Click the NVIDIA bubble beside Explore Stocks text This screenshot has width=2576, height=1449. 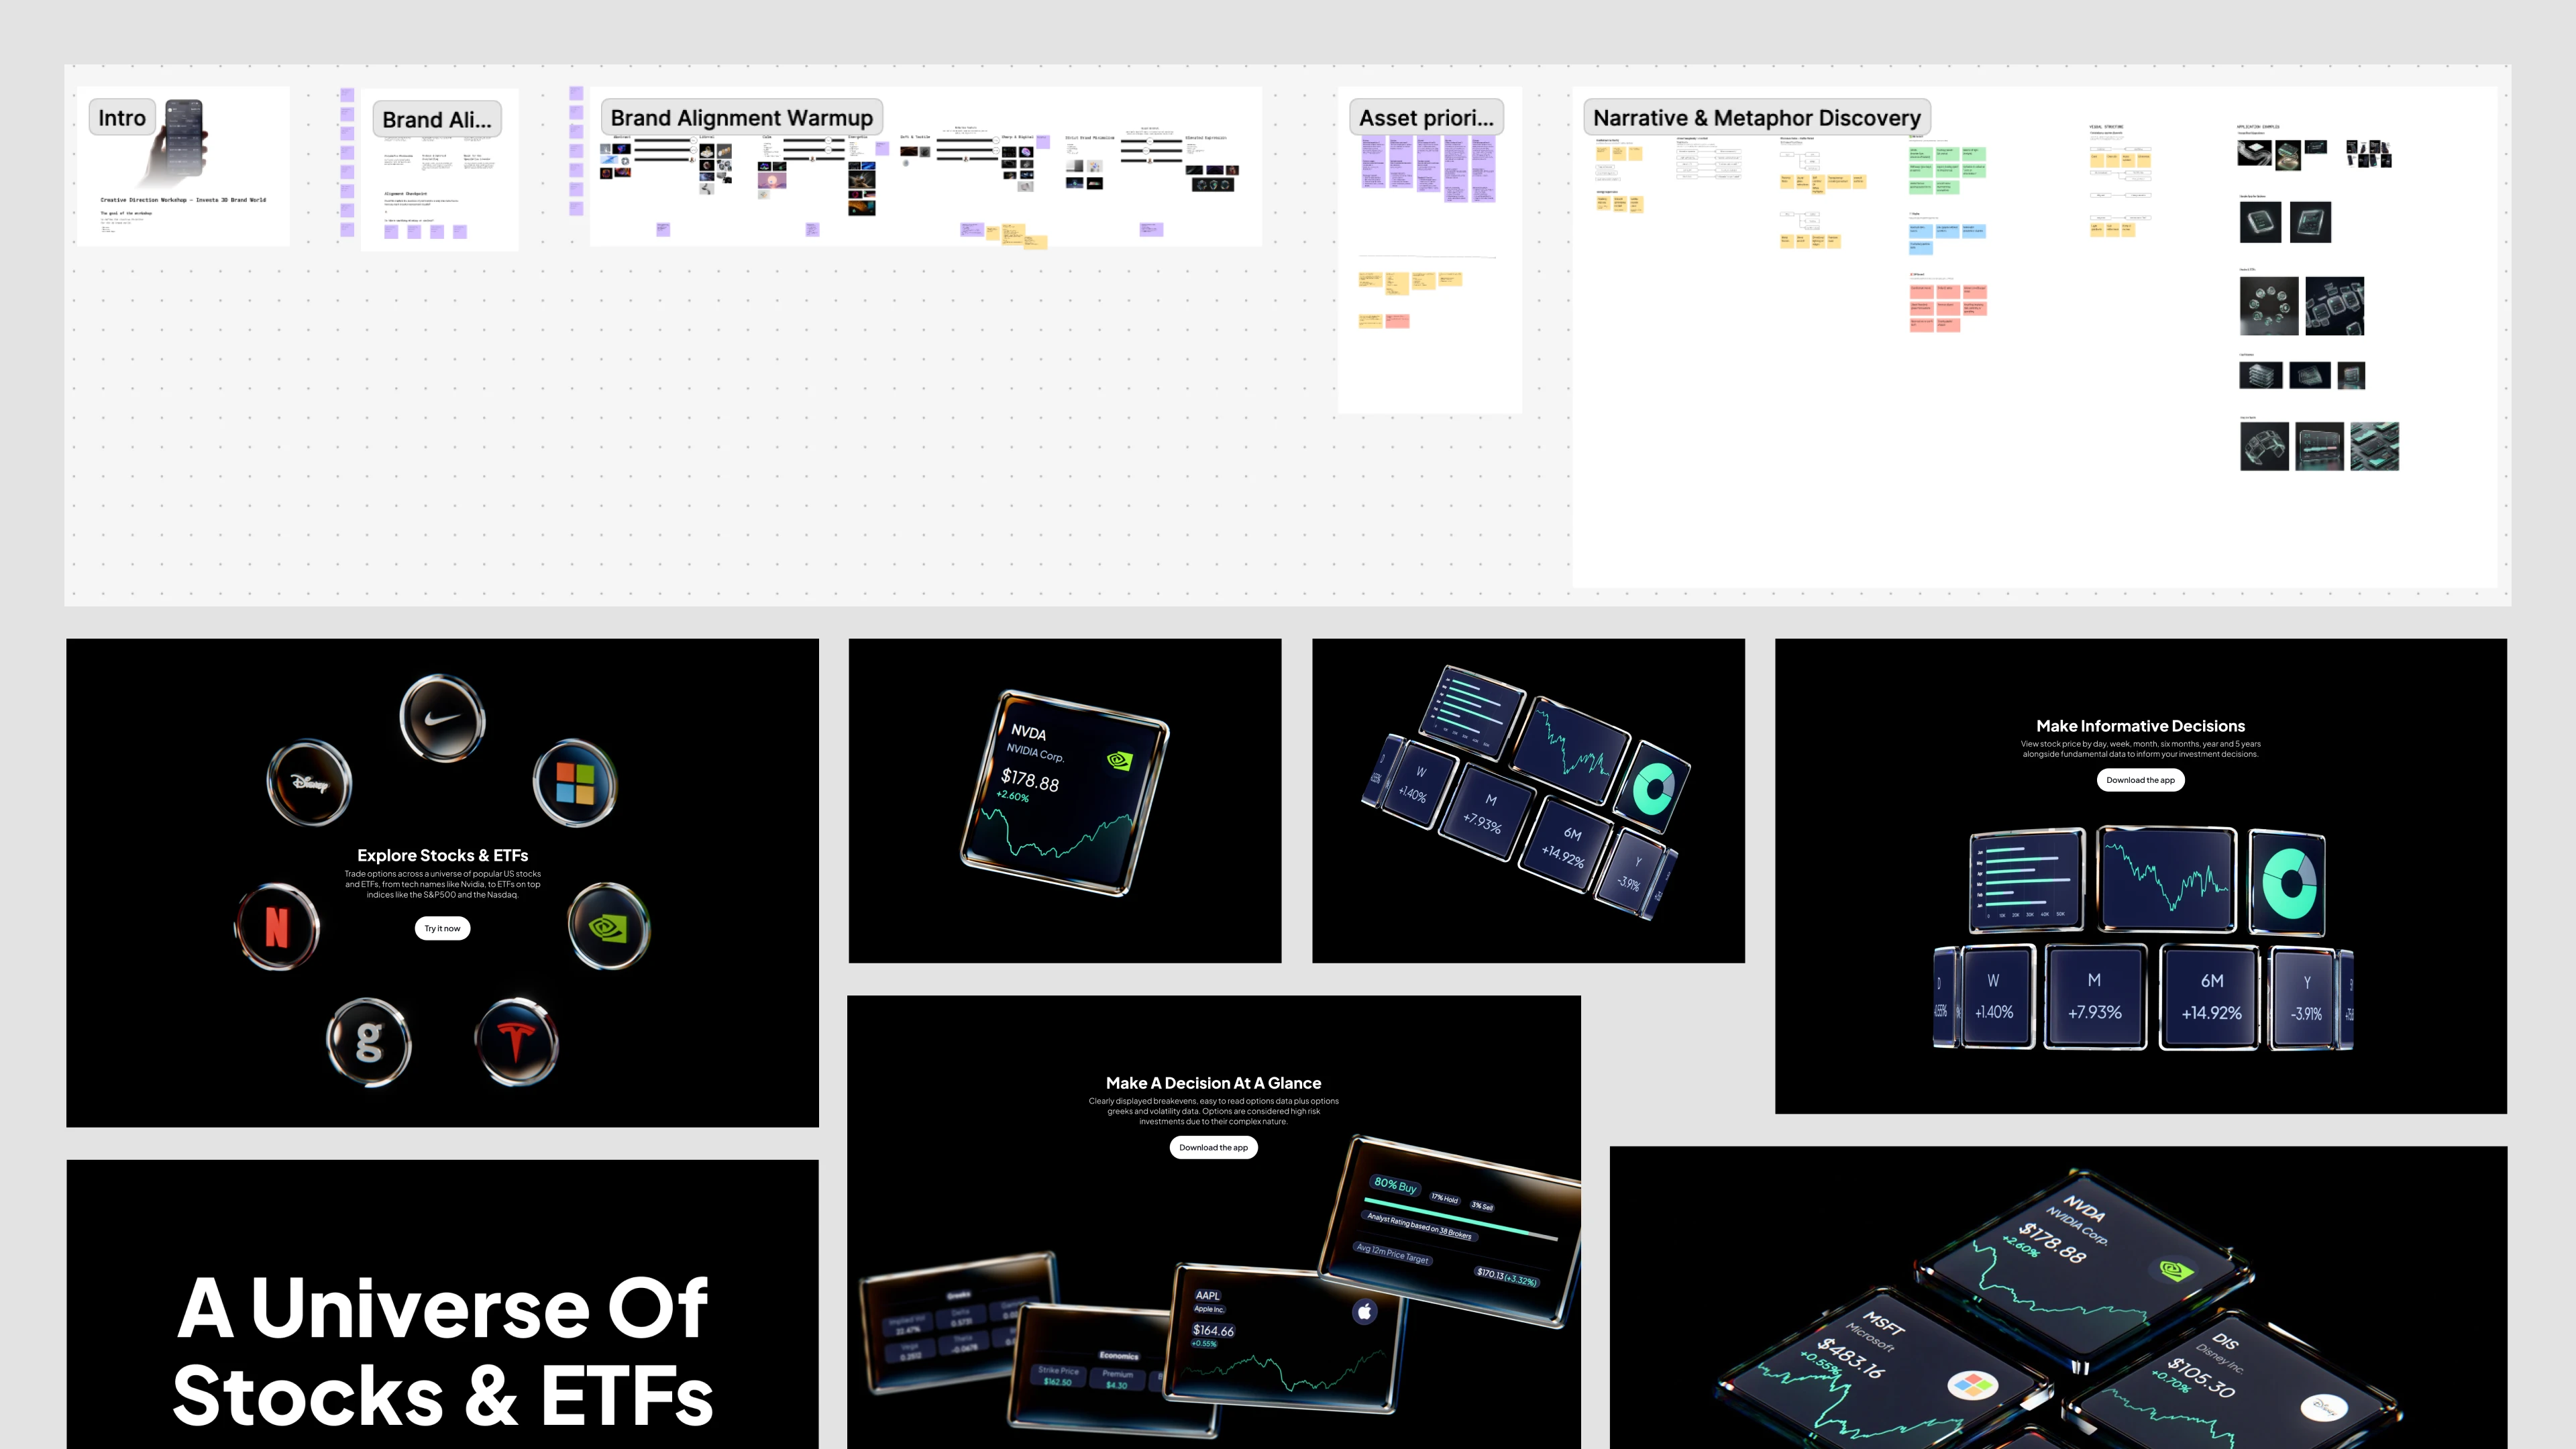click(x=608, y=926)
